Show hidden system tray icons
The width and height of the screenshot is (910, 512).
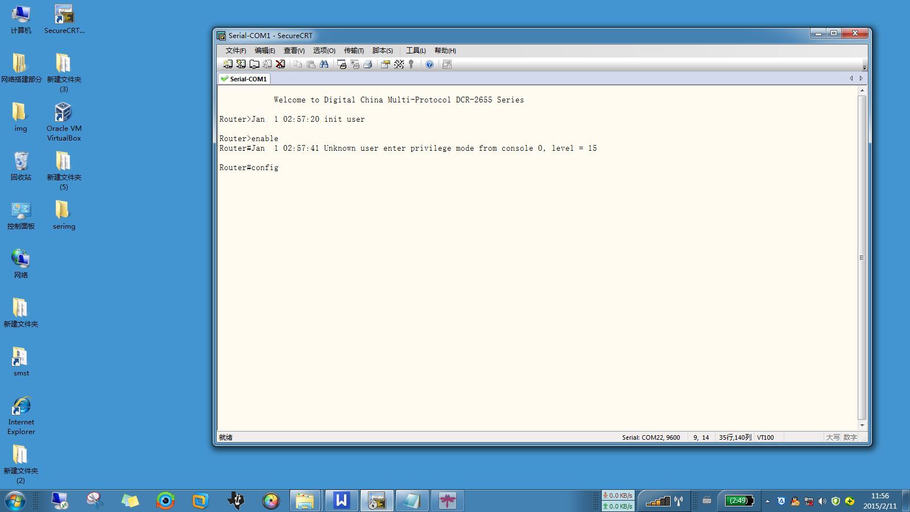[767, 501]
